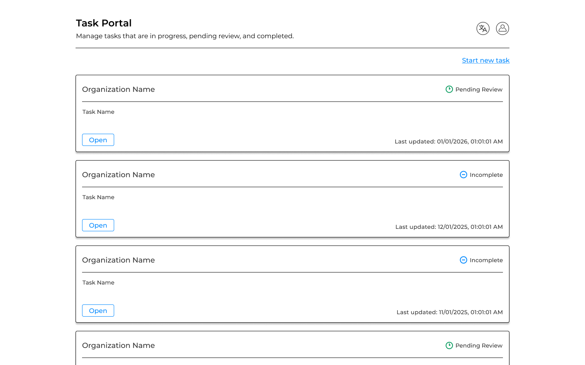Click clock icon on bottom partially visible card

pos(449,345)
